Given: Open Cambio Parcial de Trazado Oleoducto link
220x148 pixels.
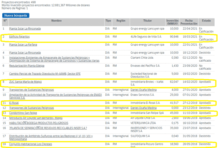Looking at the screenshot, I should coord(45,74).
